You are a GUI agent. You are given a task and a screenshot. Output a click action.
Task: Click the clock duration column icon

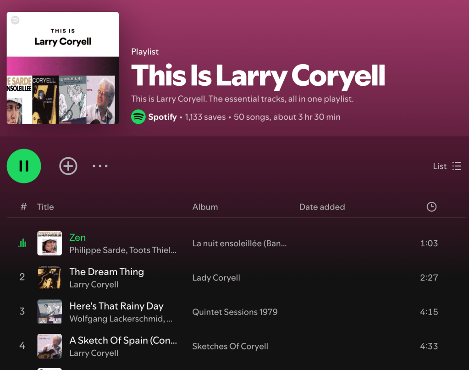[431, 207]
